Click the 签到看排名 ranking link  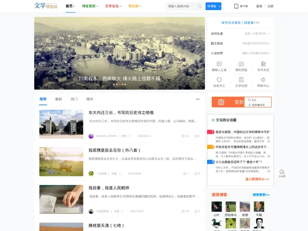[x=257, y=105]
